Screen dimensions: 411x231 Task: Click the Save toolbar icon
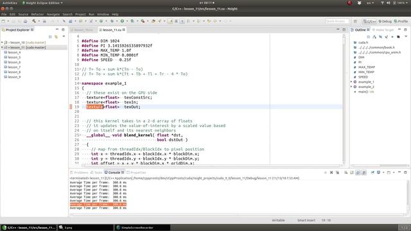(x=13, y=21)
